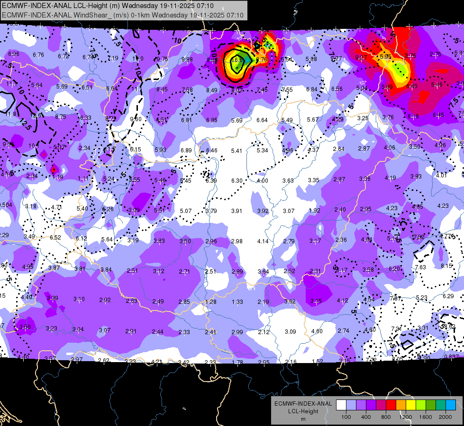The width and height of the screenshot is (464, 426).
Task: Click legend scale label 1600
Action: point(425,417)
